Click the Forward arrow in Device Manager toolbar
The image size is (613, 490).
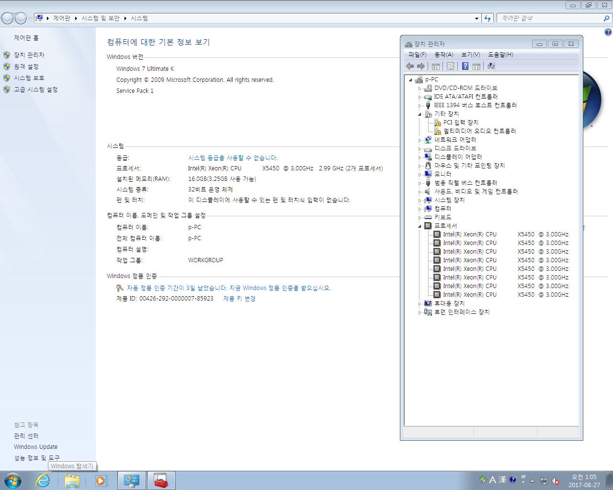(421, 67)
